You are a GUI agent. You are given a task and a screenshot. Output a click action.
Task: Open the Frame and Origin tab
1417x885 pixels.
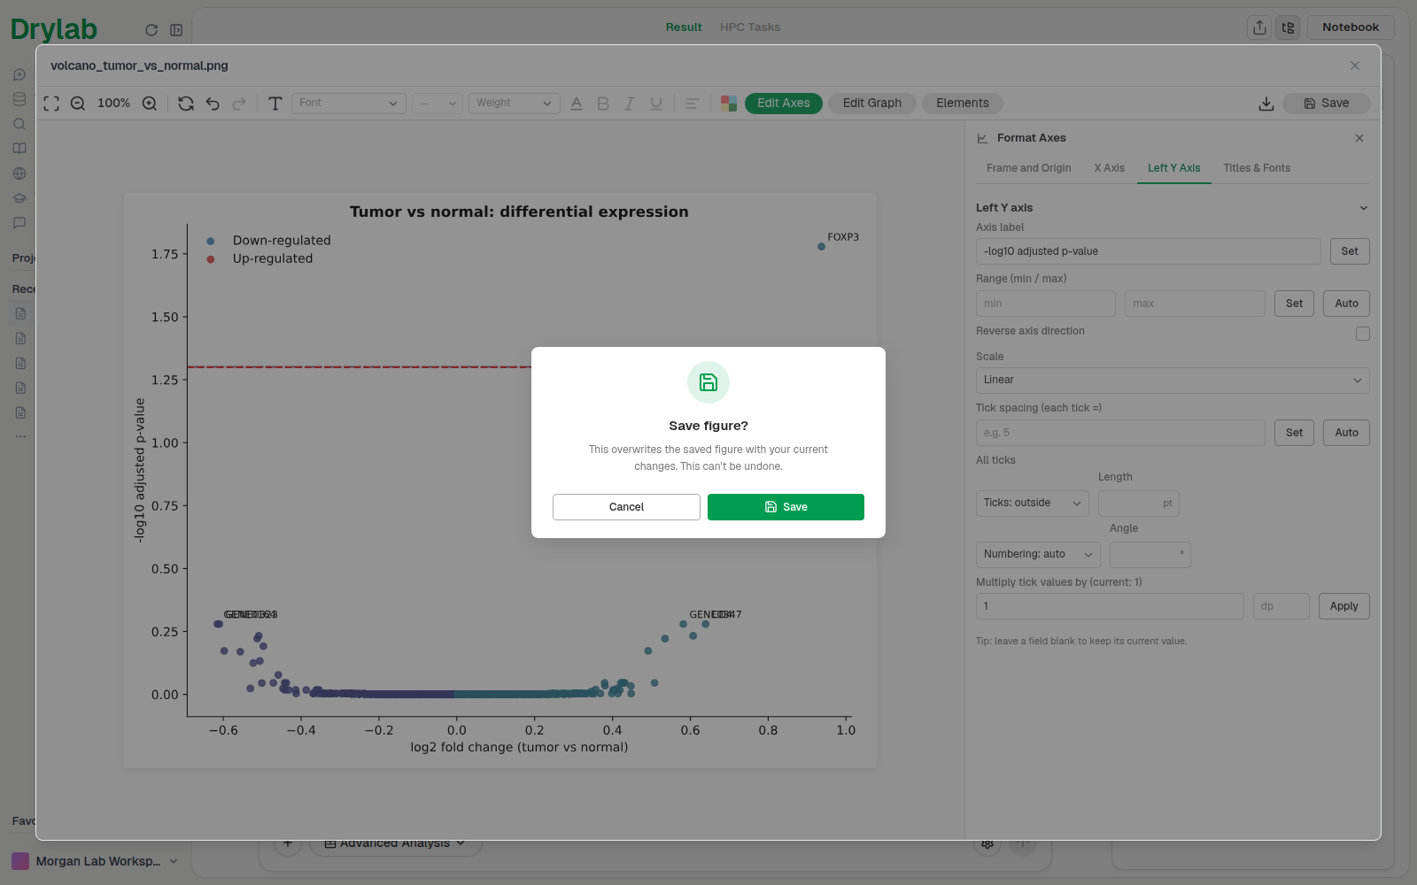(x=1029, y=168)
